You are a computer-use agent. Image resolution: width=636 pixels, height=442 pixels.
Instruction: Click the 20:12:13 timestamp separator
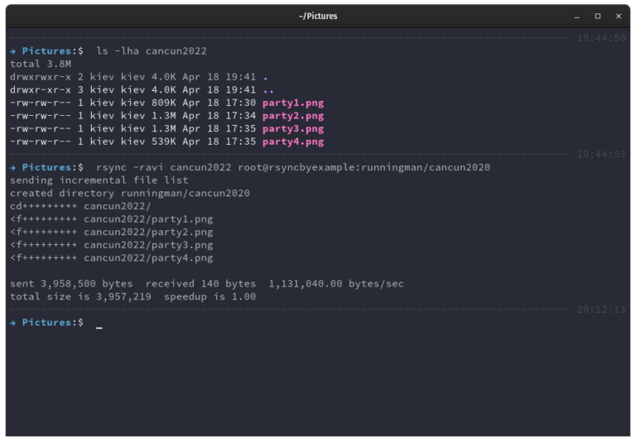pos(601,310)
